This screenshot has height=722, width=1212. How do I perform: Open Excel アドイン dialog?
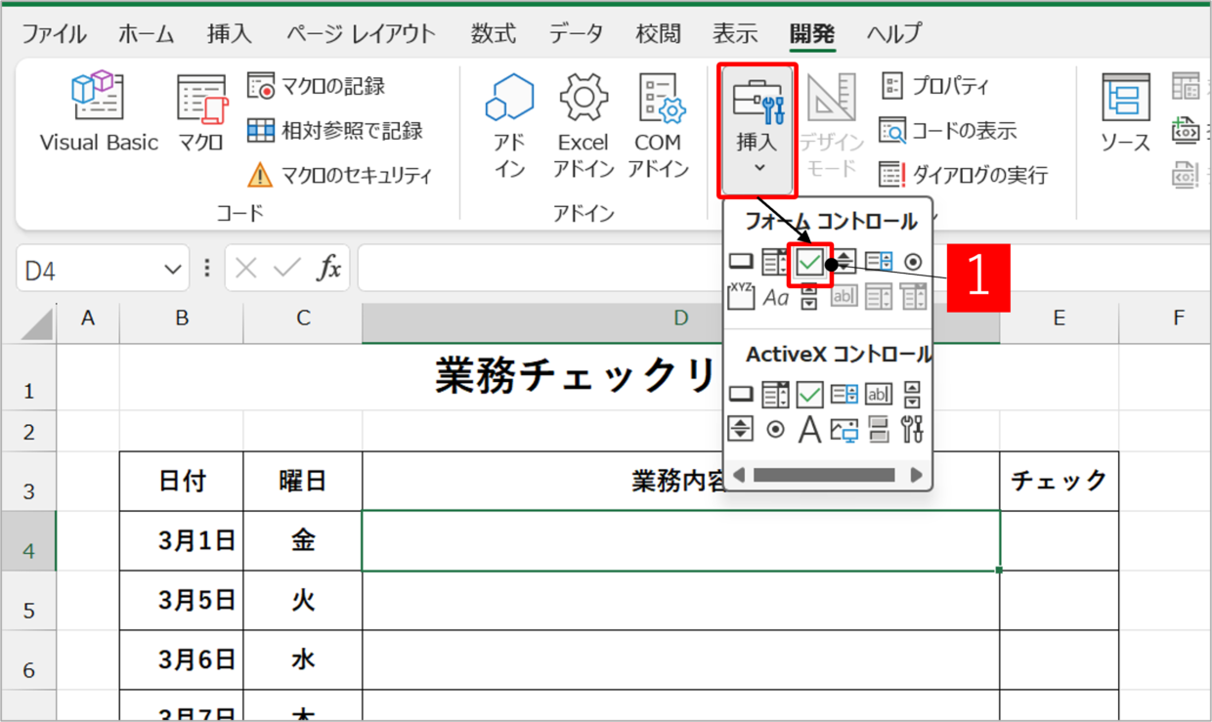(x=583, y=125)
